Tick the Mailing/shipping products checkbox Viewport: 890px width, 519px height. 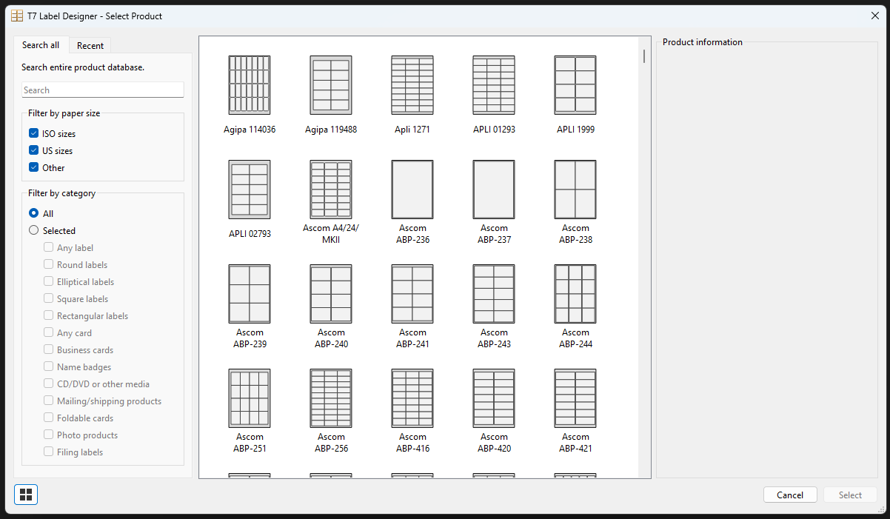pyautogui.click(x=48, y=401)
